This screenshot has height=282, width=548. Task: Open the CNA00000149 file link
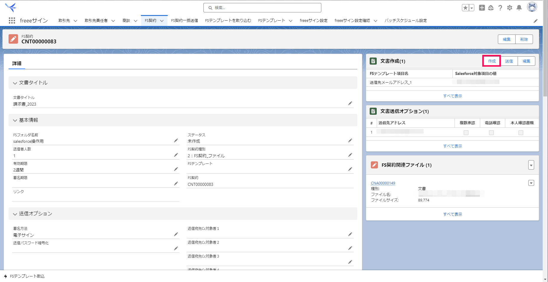[383, 183]
